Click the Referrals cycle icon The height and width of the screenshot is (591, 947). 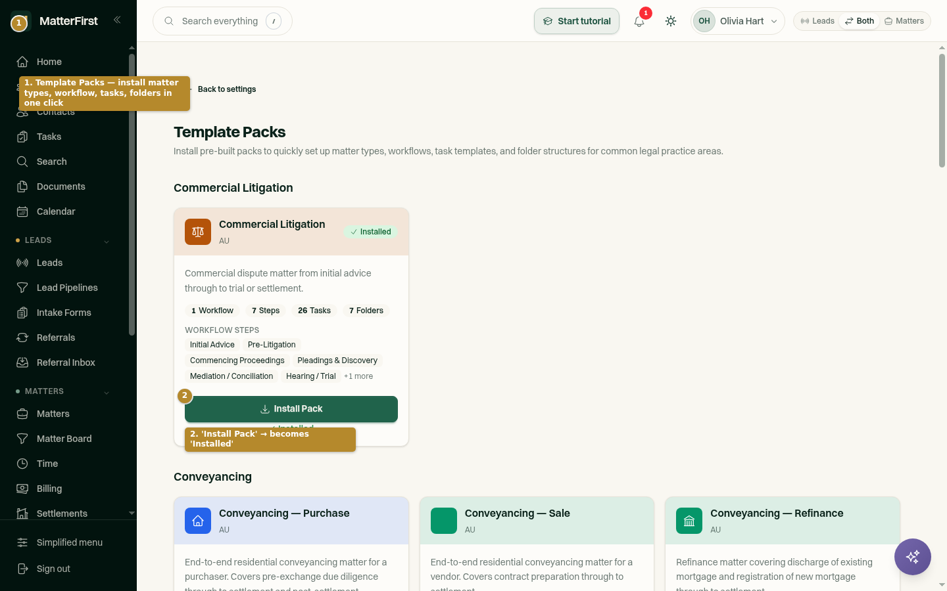click(x=22, y=338)
